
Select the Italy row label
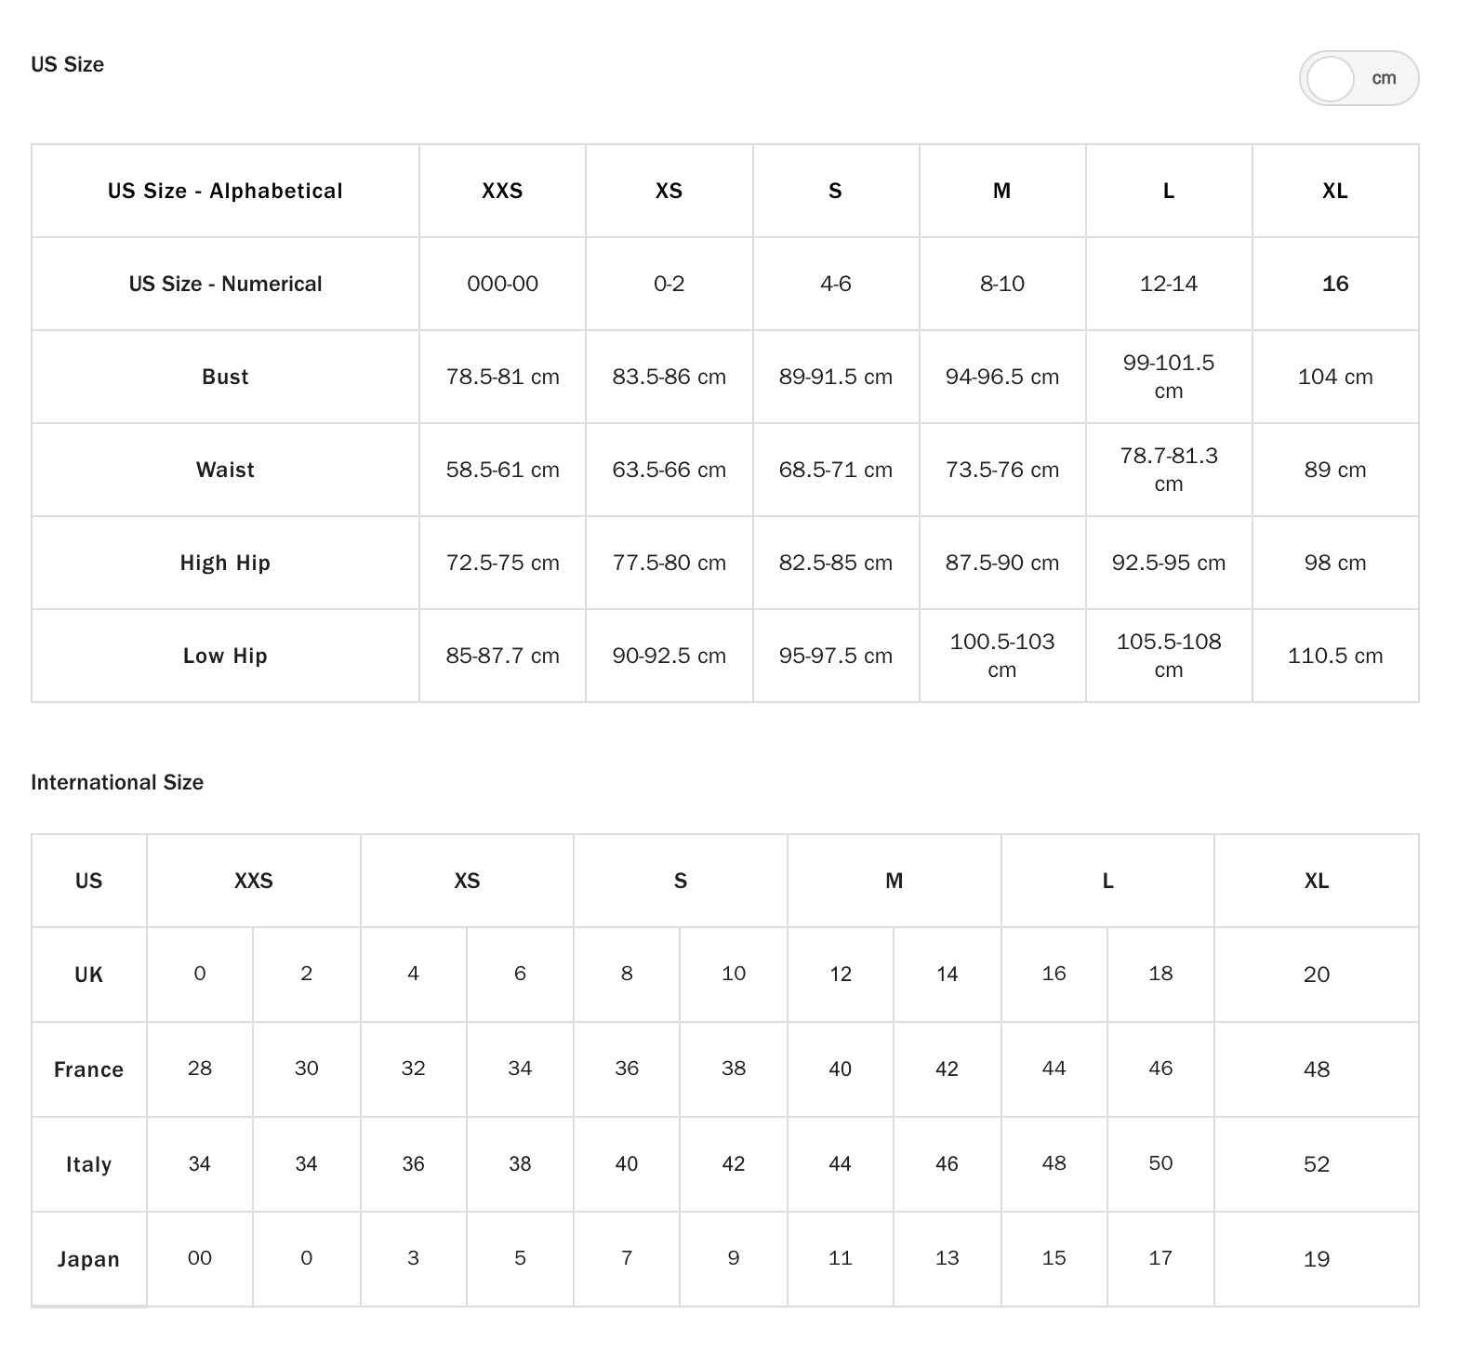pos(88,1164)
